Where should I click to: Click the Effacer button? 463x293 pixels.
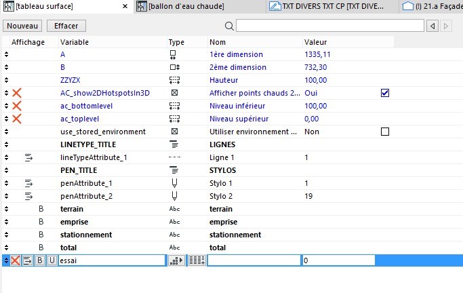(x=66, y=26)
